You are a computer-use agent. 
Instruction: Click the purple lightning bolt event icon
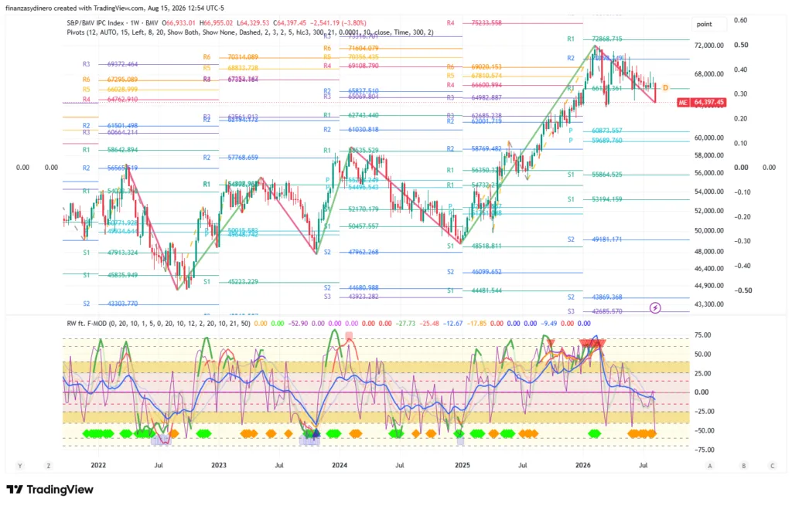click(655, 307)
